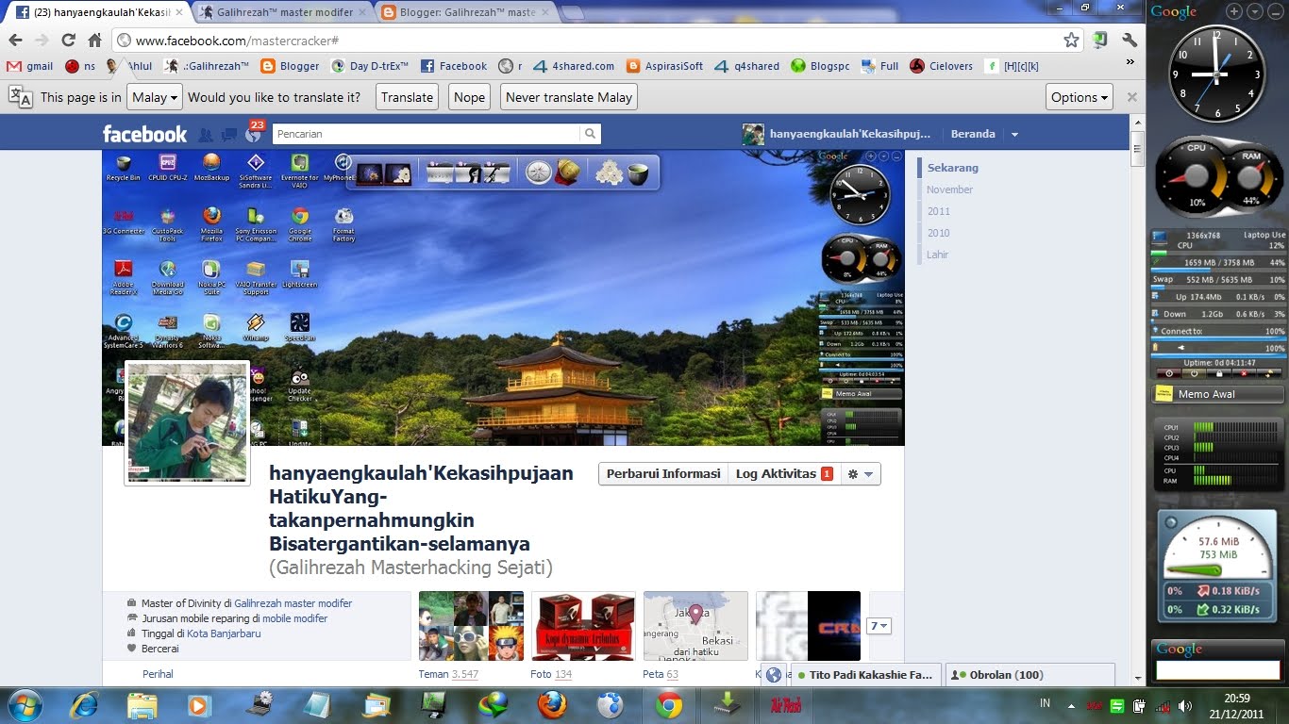The height and width of the screenshot is (724, 1289).
Task: Open the Malay language dropdown in translate bar
Action: click(154, 96)
